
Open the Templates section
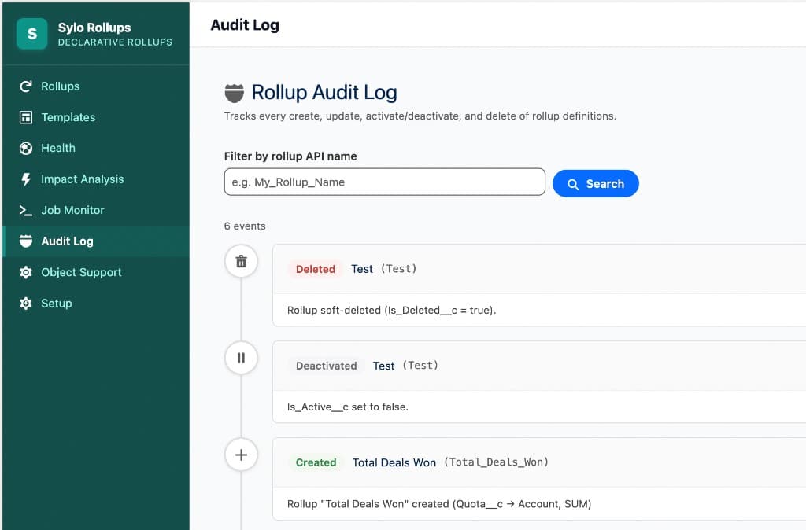click(67, 117)
